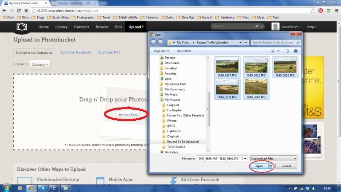
Task: Click the Chrome taskbar icon
Action: [31, 188]
